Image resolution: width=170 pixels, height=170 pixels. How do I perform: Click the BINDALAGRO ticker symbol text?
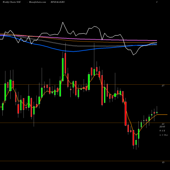coord(58,2)
